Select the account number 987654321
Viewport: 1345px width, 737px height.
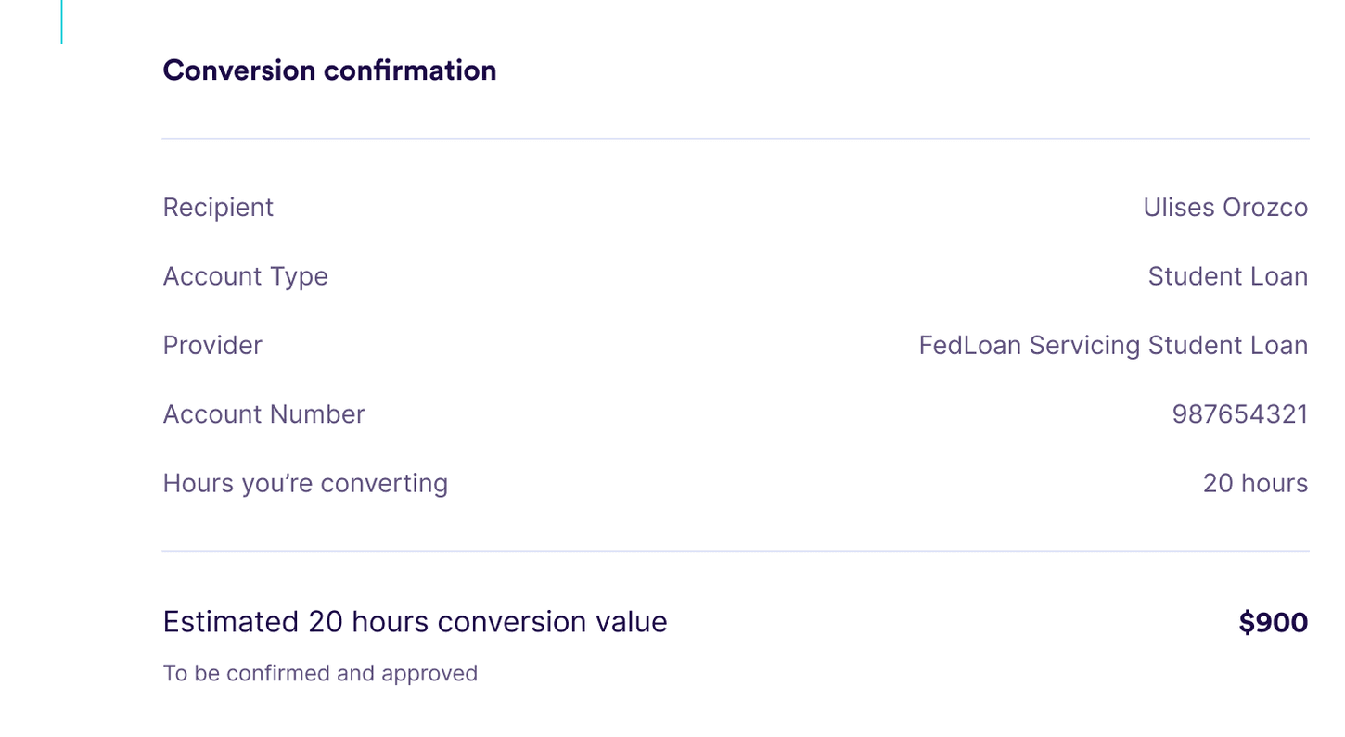[x=1239, y=414]
